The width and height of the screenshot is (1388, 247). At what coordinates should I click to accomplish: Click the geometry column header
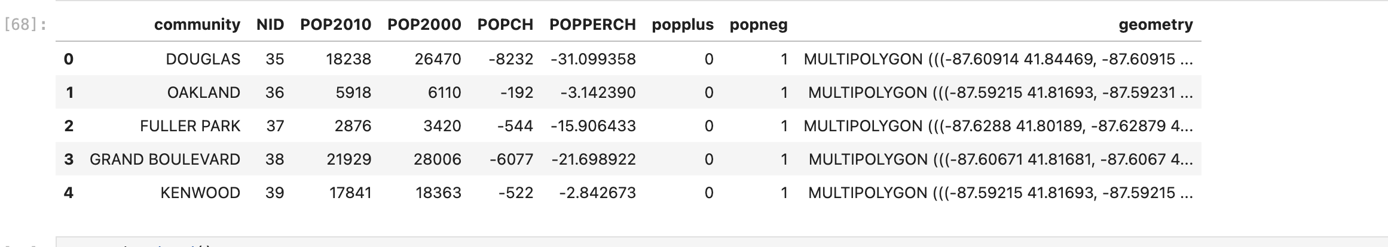point(1155,24)
